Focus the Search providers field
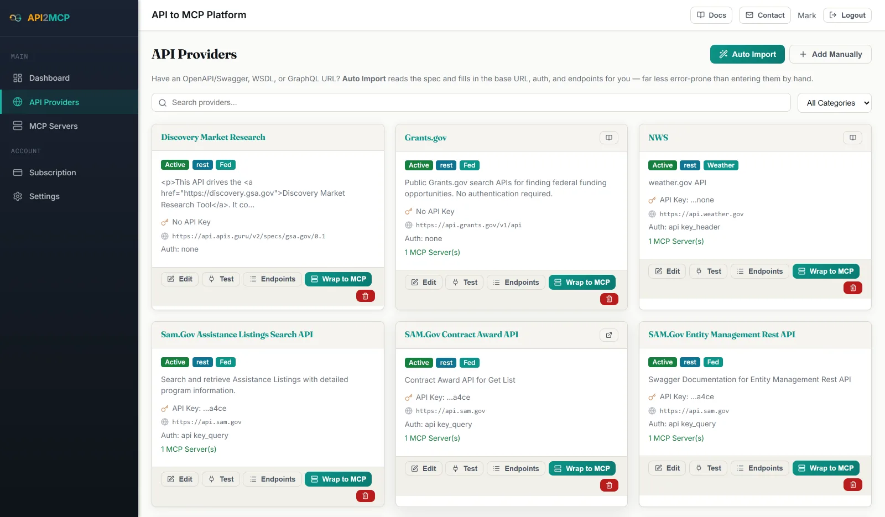The image size is (885, 517). (x=471, y=103)
